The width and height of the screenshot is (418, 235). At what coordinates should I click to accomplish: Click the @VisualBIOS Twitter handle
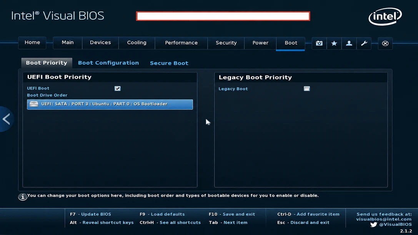pyautogui.click(x=395, y=224)
